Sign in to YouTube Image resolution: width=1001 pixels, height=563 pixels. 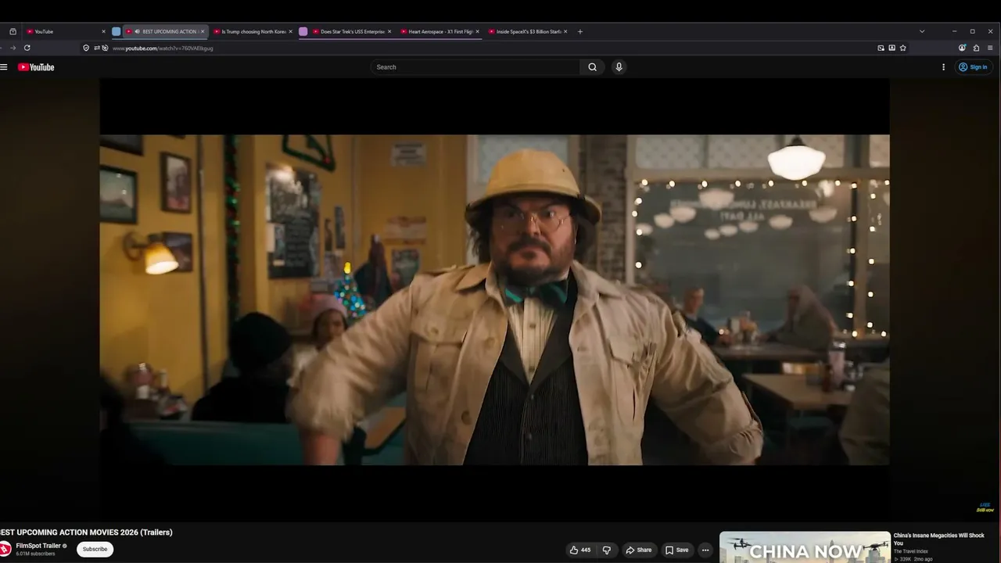coord(973,67)
